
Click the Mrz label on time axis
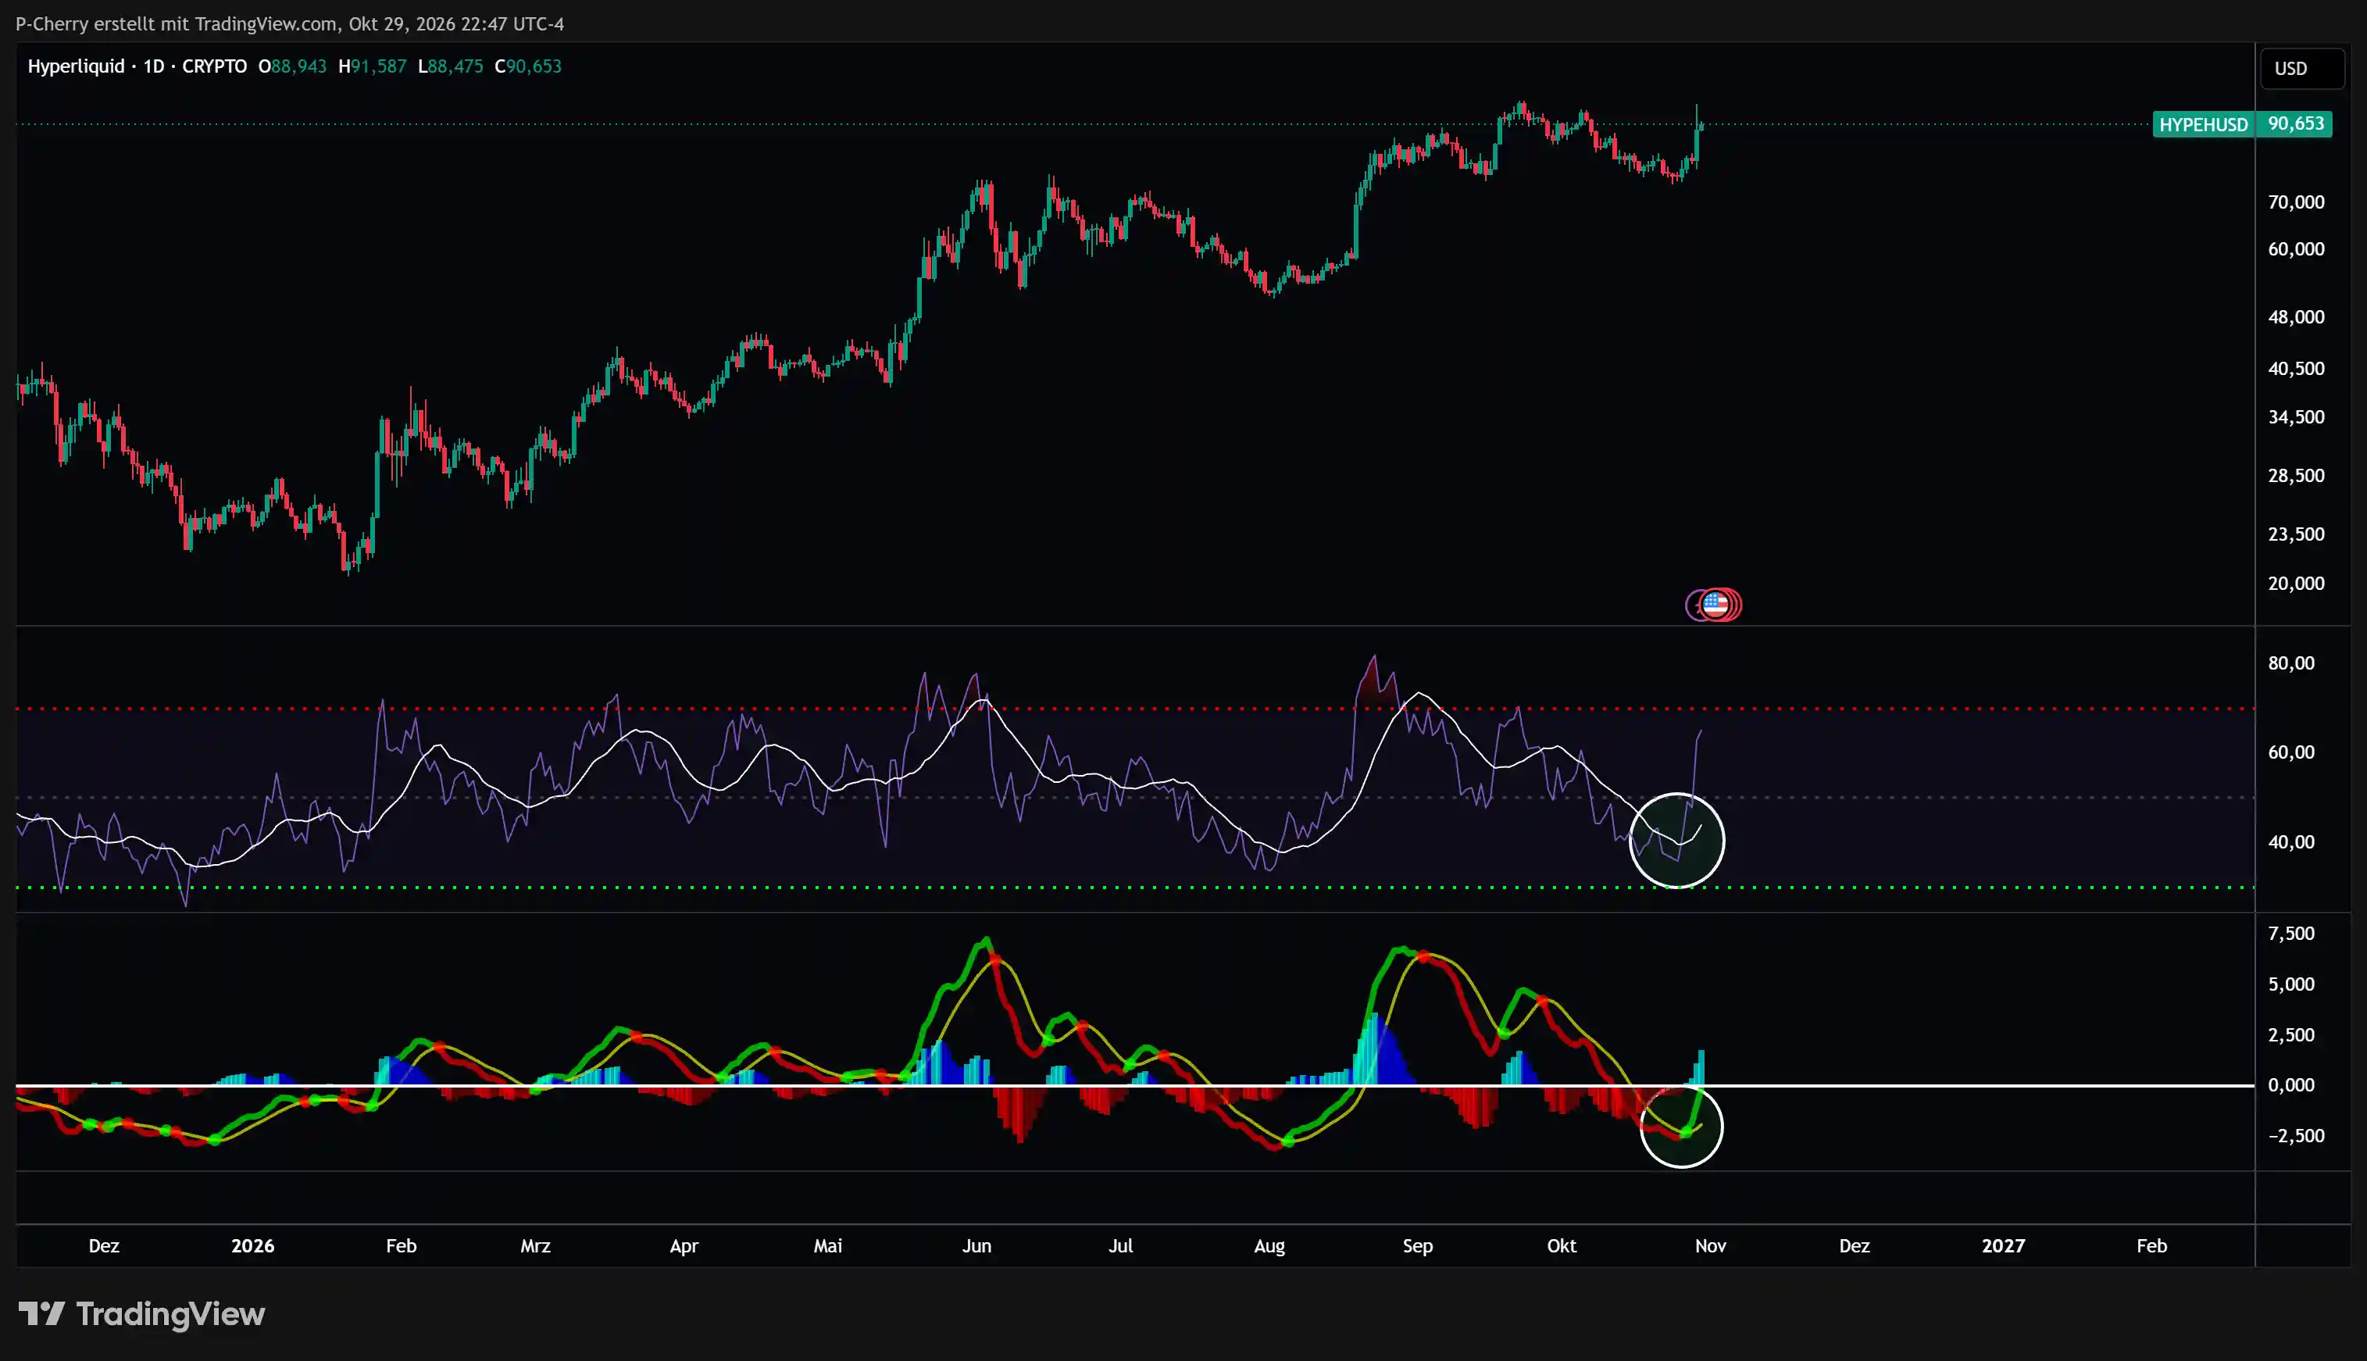tap(535, 1246)
